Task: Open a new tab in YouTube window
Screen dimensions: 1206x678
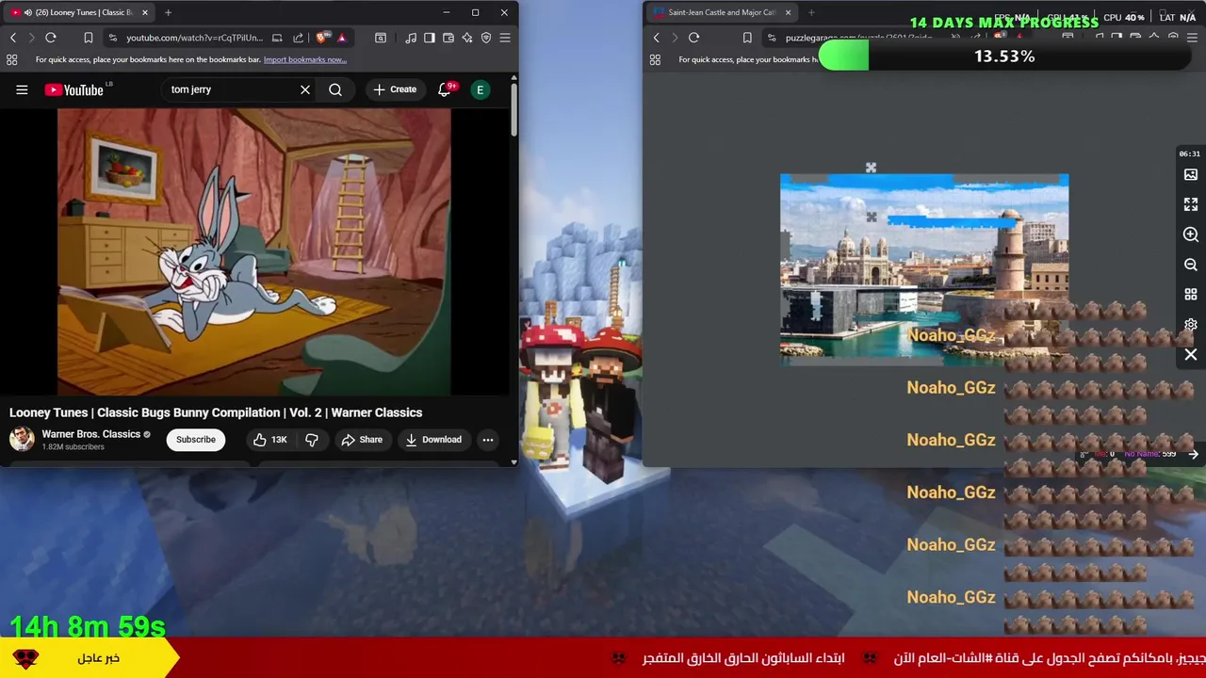Action: click(x=168, y=12)
